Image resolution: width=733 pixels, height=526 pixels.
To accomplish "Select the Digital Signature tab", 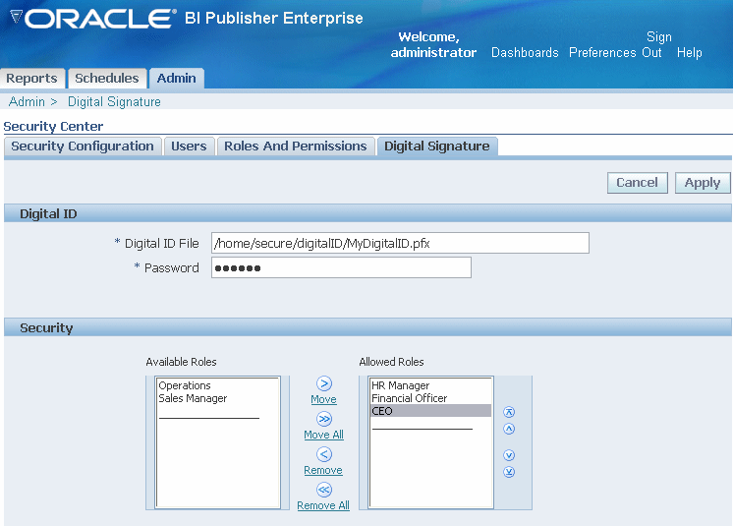I will (x=437, y=146).
